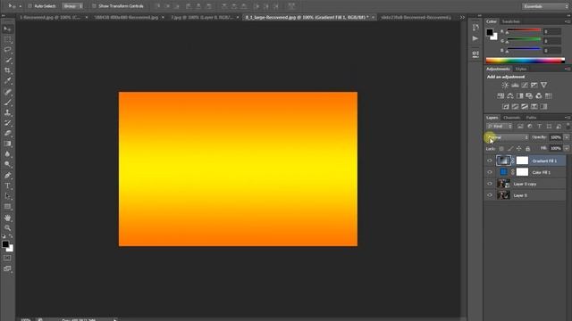Open the Tool Preset picker arrow

click(x=20, y=6)
